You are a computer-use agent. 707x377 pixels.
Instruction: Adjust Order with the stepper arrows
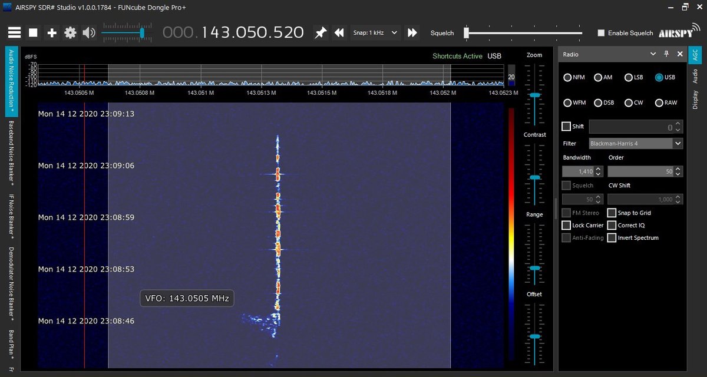click(678, 171)
